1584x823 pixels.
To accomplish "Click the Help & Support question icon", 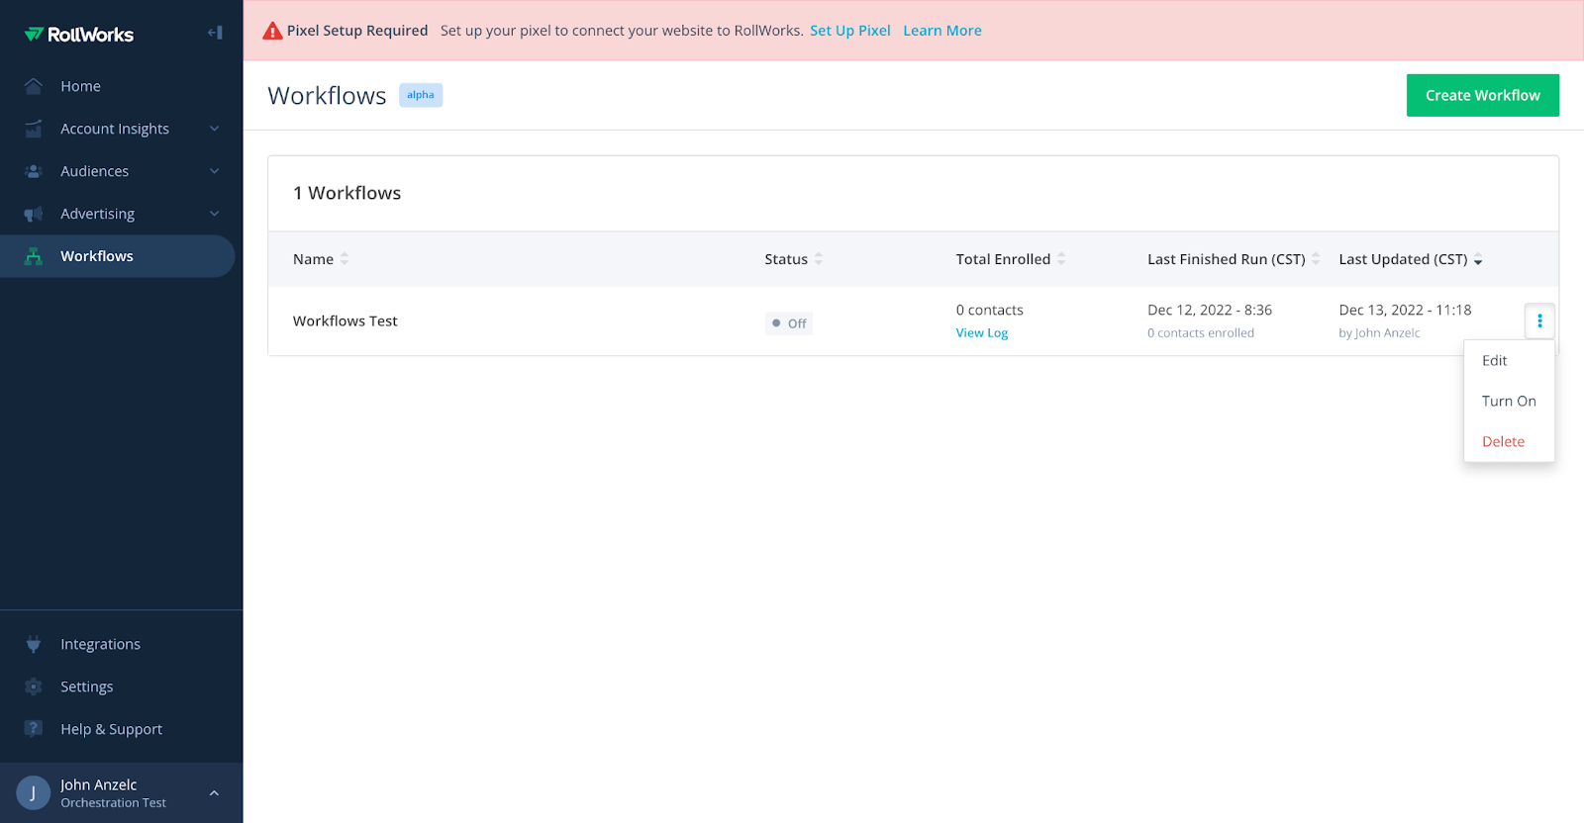I will click(34, 729).
